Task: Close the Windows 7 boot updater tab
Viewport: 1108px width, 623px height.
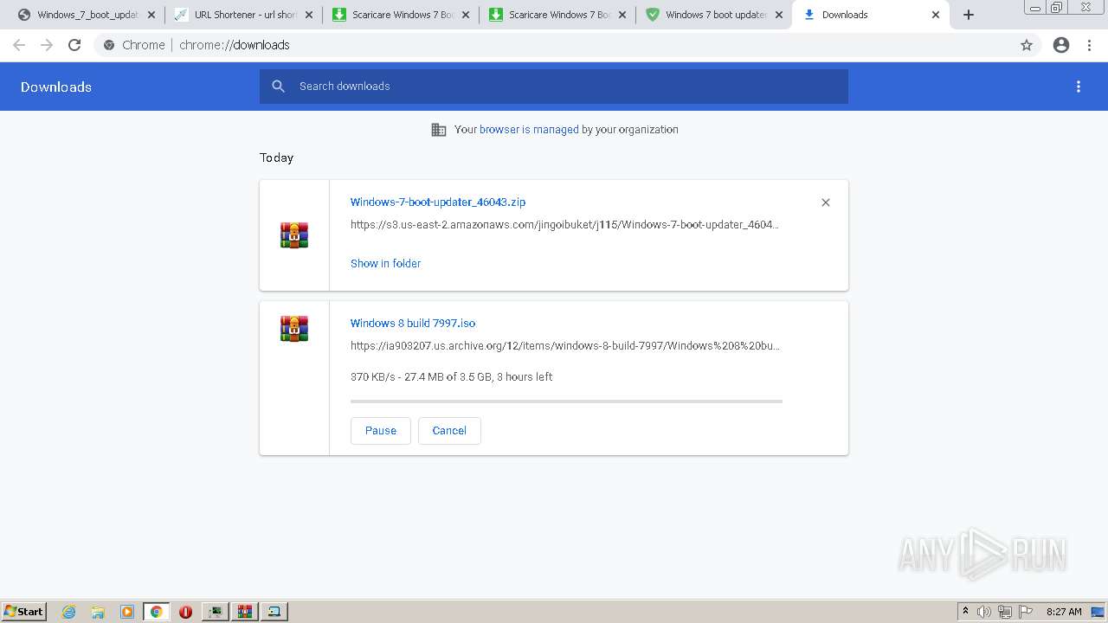Action: click(779, 15)
